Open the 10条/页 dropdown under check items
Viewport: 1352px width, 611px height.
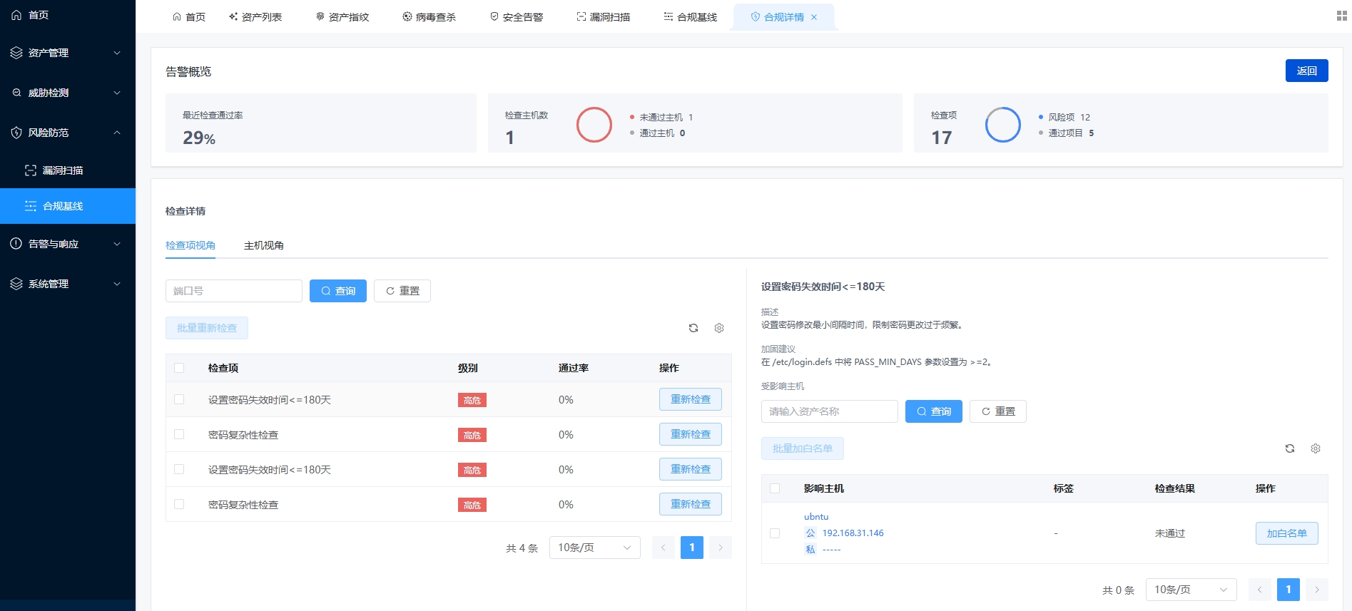pyautogui.click(x=594, y=548)
